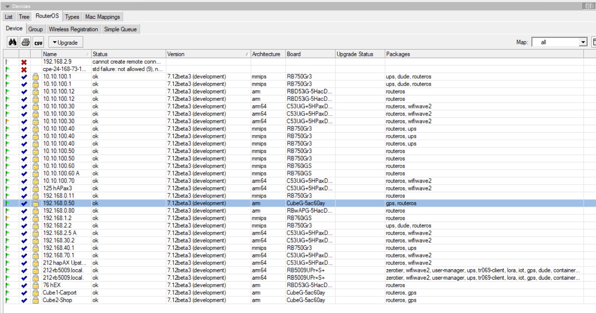
Task: Select device name 10.10.100.60 A
Action: [61, 174]
